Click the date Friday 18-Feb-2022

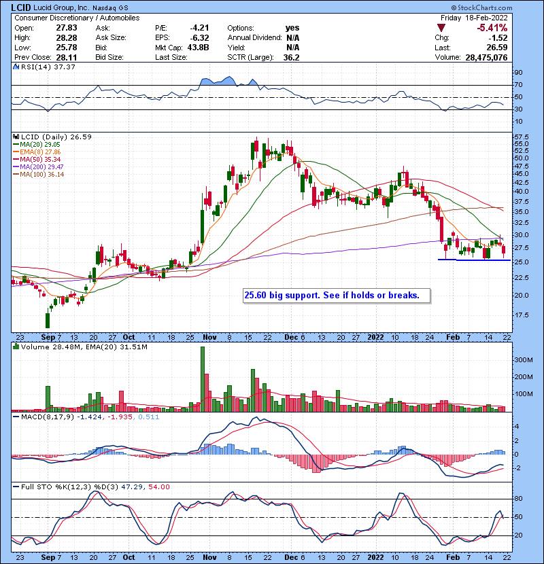474,18
